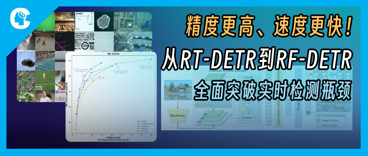Viewport: 368px width, 156px height.
Task: Select the girl in white shirt thumbnail
Action: (x=45, y=96)
